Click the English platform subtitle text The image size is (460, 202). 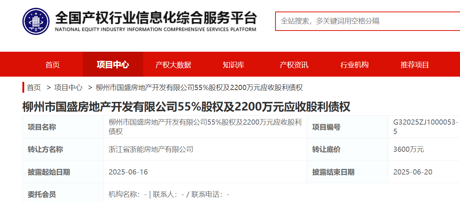click(x=156, y=29)
